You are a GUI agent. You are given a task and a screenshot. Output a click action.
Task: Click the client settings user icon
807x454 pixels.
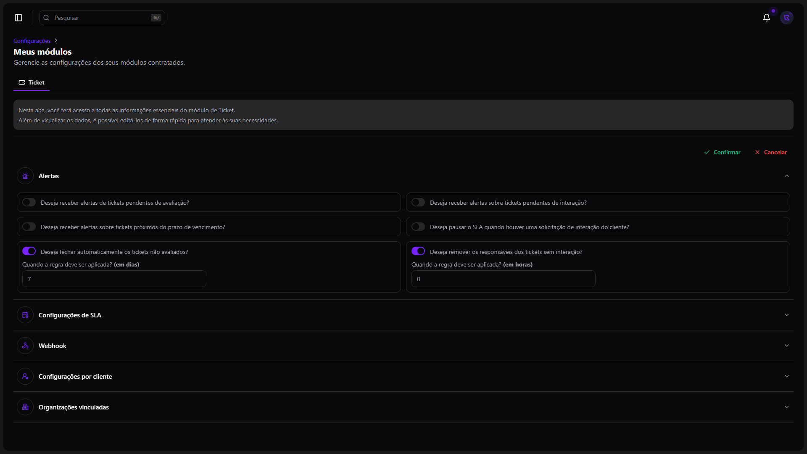25,377
